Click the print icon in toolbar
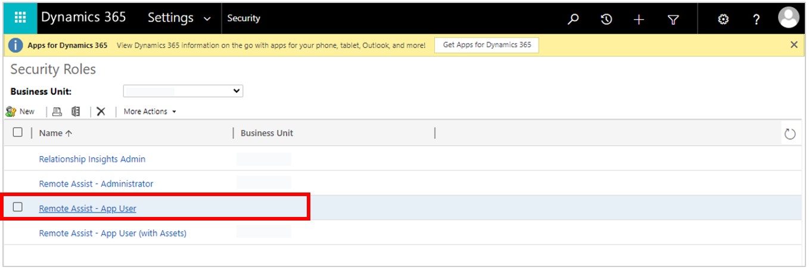Screen dimensions: 809x270 click(x=57, y=111)
